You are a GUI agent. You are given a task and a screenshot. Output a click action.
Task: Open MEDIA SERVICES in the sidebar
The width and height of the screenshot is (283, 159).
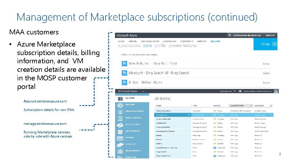click(132, 151)
